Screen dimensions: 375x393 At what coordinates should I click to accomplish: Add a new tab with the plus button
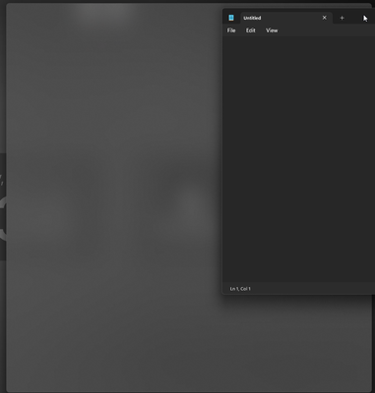pos(342,18)
